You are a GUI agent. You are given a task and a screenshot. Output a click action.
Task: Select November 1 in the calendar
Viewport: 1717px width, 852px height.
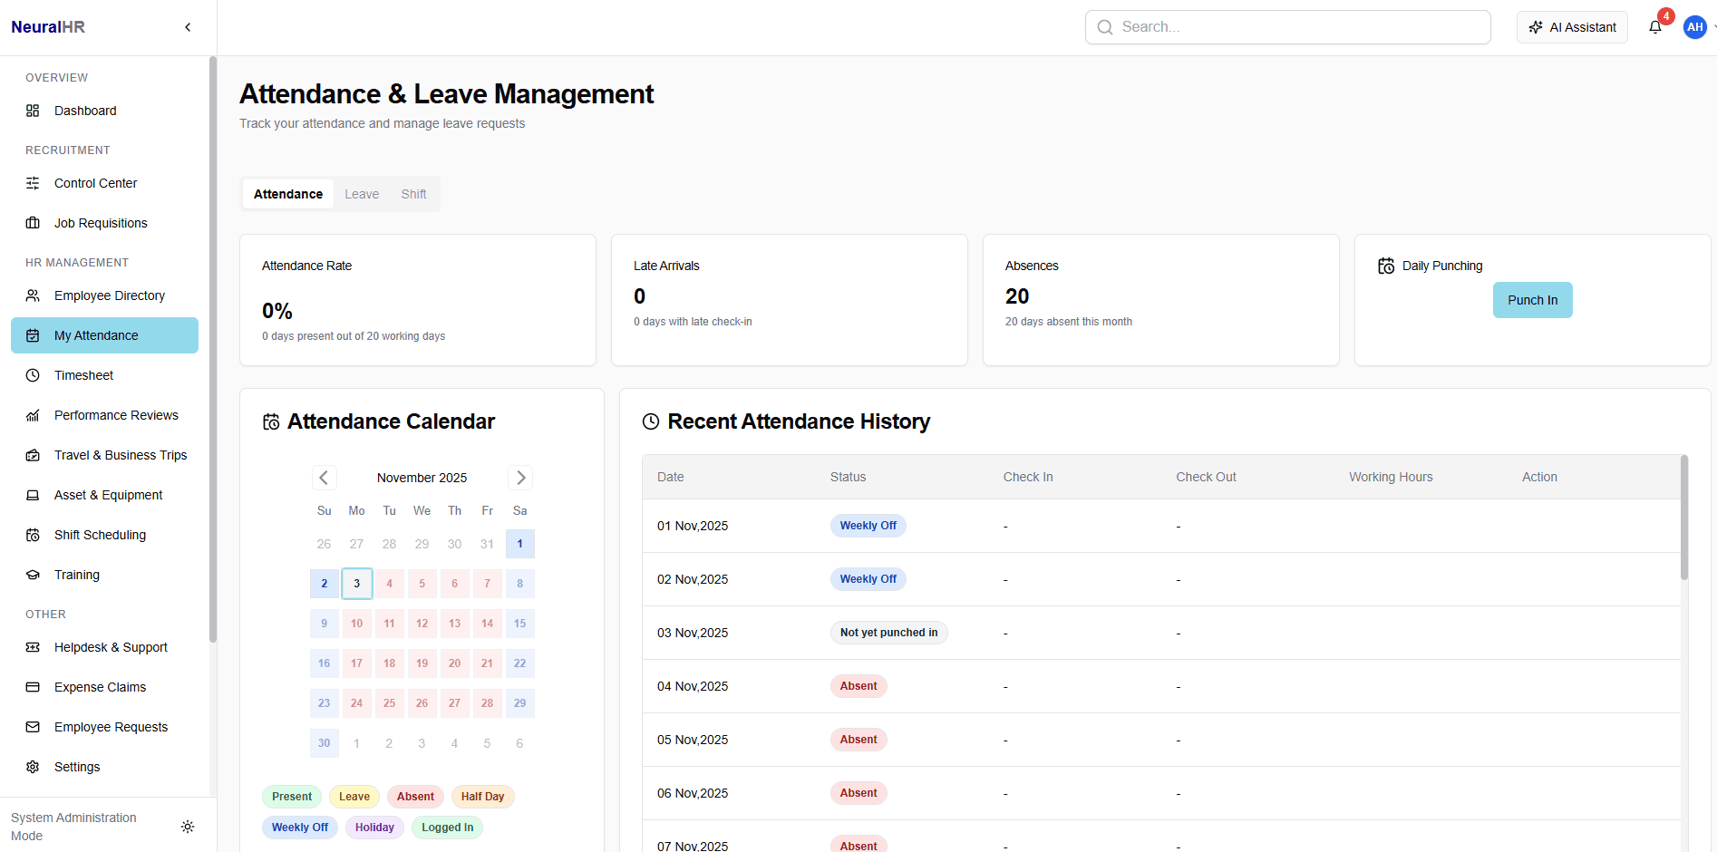[x=520, y=544]
